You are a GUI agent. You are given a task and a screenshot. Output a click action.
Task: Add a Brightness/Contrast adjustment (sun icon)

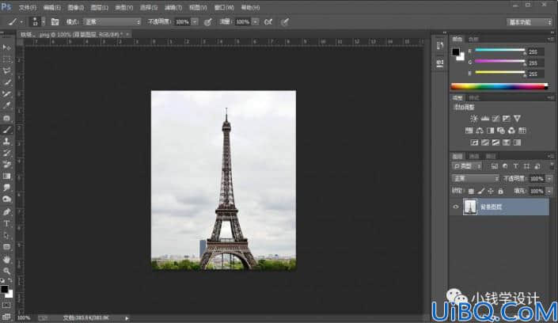point(473,119)
